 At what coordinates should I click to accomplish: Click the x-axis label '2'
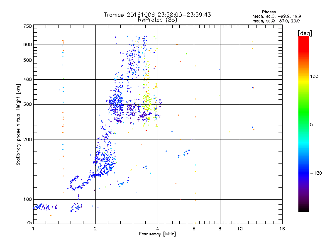(95, 229)
